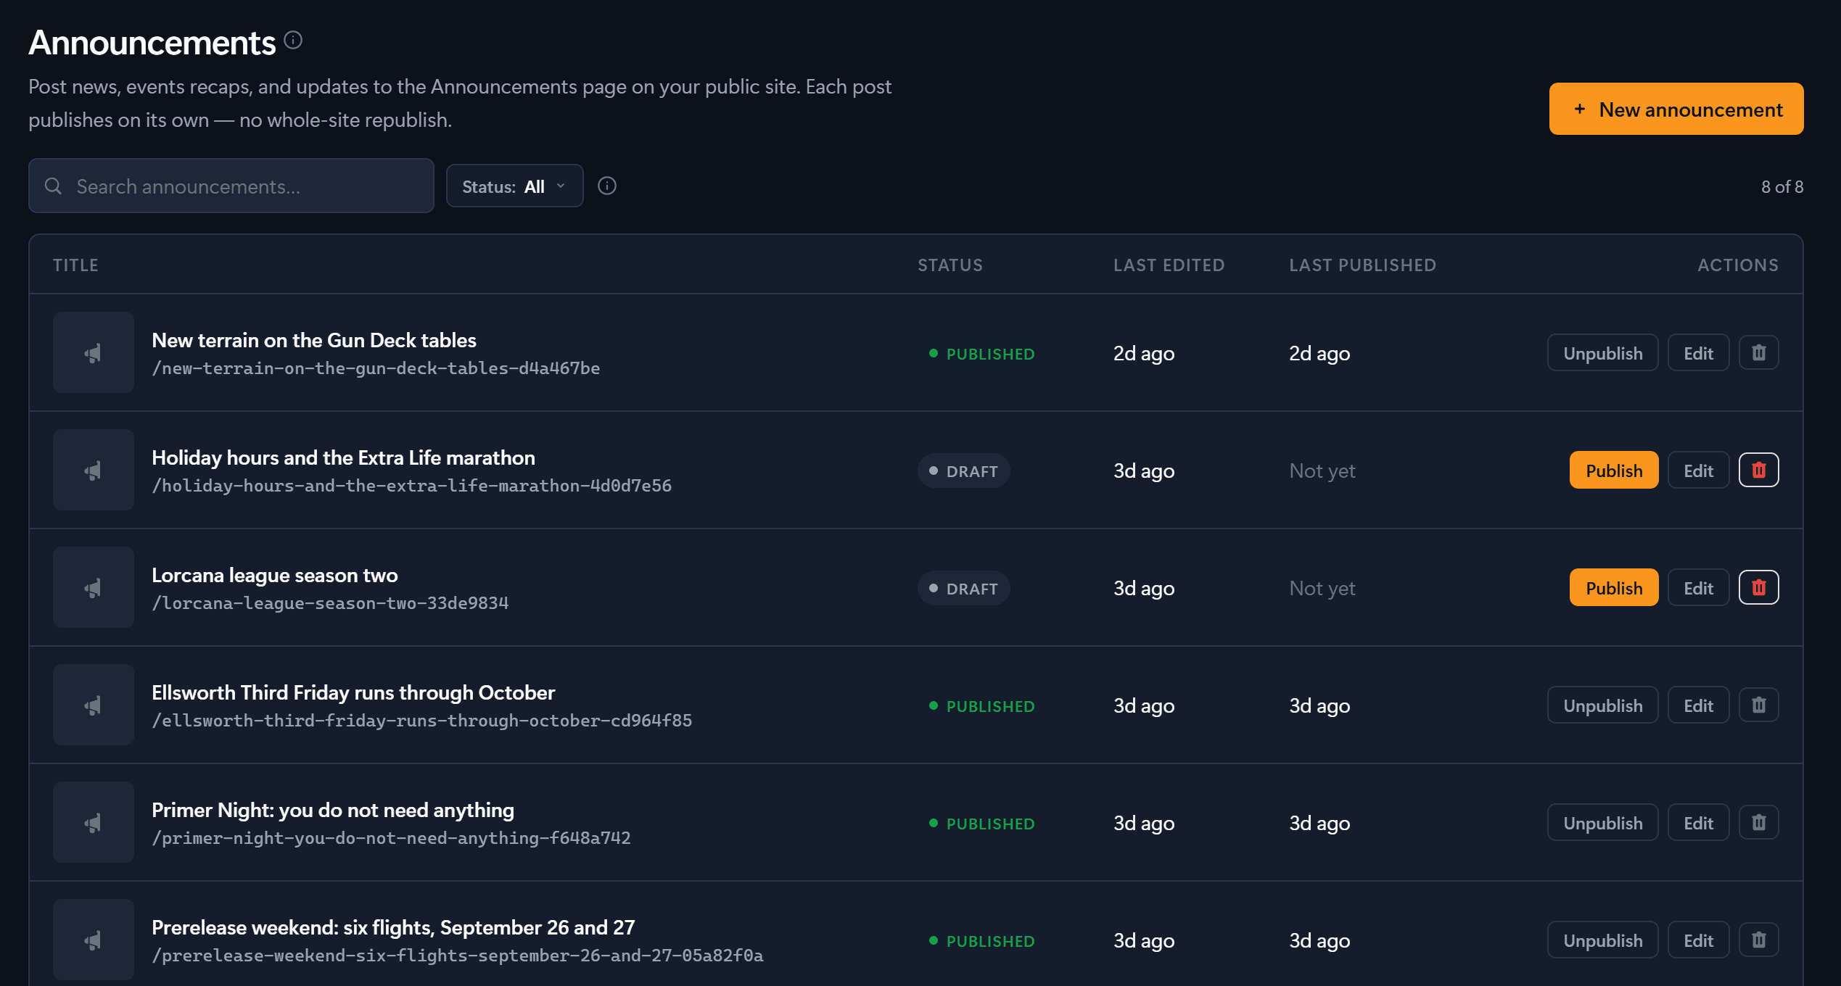Screen dimensions: 1841x986
Task: Click megaphone thumbnail for Holiday hours post
Action: click(x=94, y=471)
